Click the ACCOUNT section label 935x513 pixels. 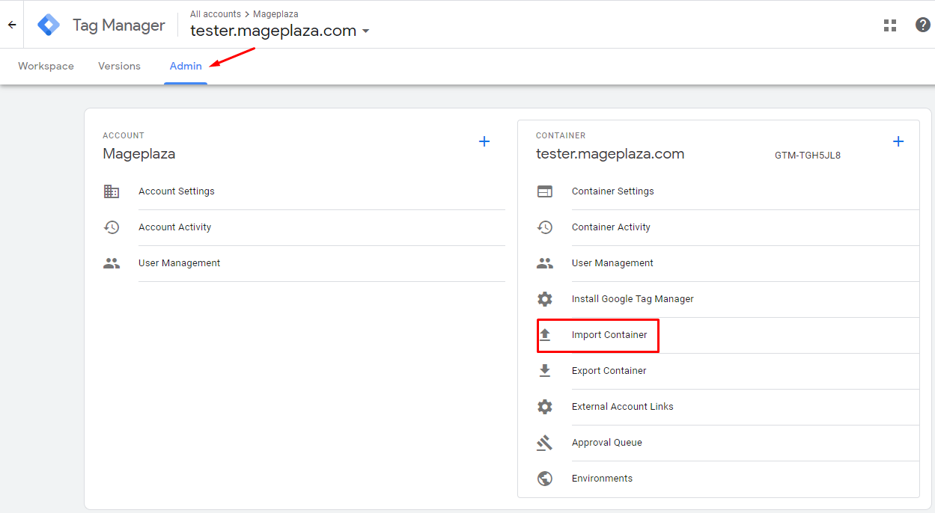(x=124, y=135)
